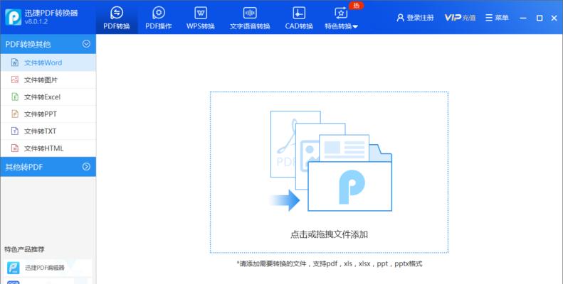The width and height of the screenshot is (563, 284).
Task: Pick the 文件转HTML option
Action: [x=48, y=148]
